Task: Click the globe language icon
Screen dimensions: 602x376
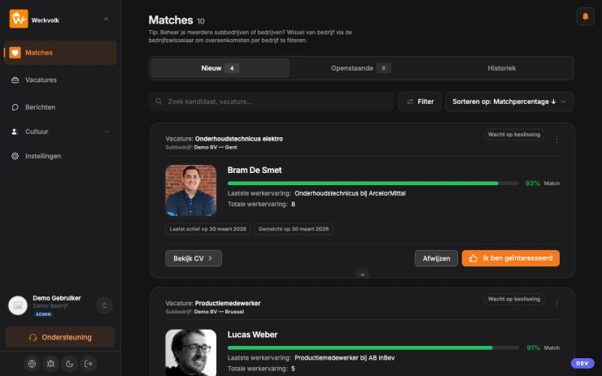Action: pyautogui.click(x=31, y=364)
